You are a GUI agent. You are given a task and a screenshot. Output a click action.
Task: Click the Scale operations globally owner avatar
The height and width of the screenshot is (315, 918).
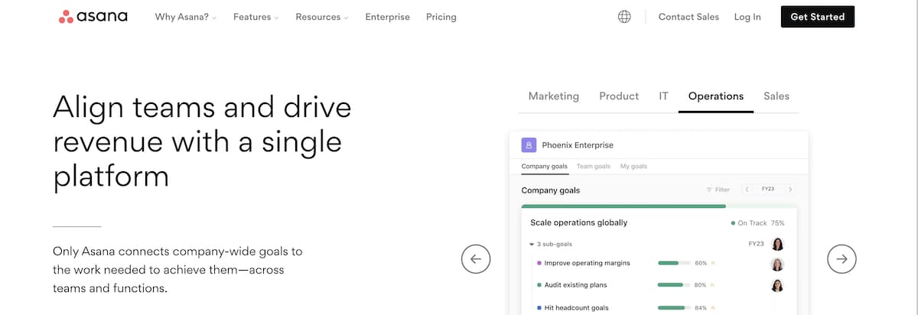click(x=778, y=244)
